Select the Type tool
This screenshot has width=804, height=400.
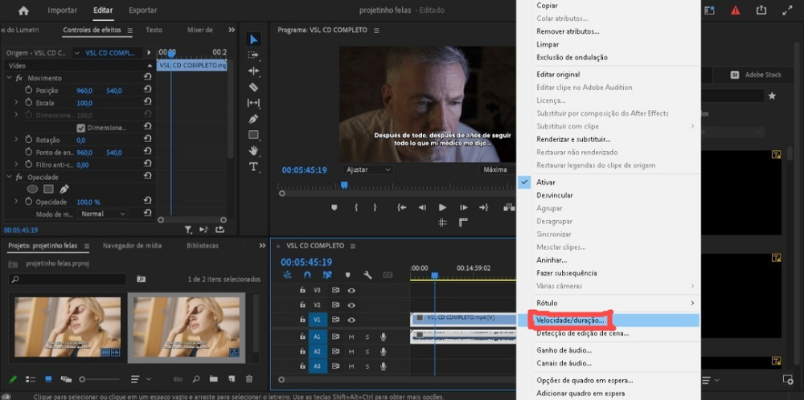253,167
